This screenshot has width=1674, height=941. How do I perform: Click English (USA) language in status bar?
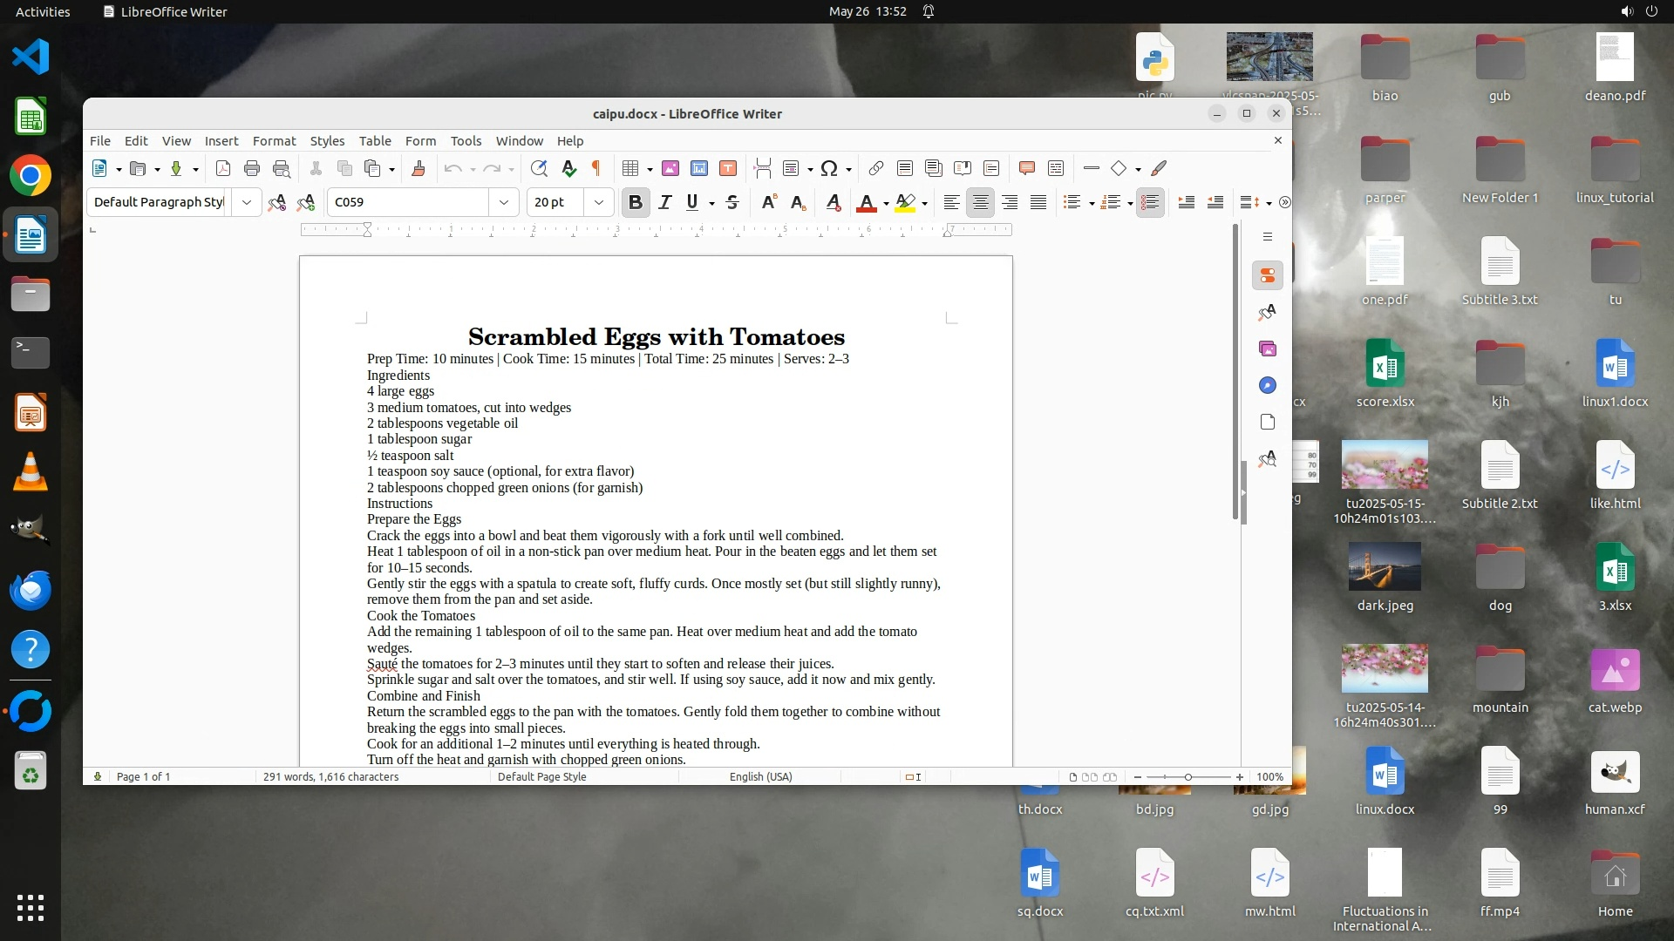coord(760,777)
